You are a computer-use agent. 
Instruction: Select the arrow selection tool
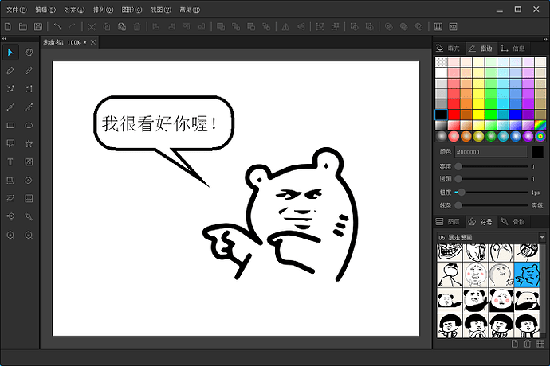pyautogui.click(x=10, y=53)
